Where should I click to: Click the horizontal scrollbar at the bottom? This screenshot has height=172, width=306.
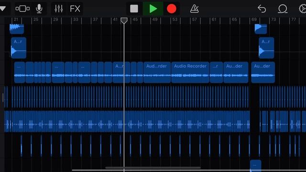coord(153,168)
